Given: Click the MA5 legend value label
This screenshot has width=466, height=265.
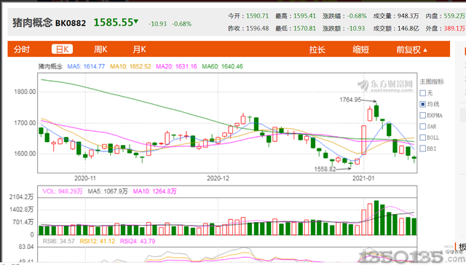Looking at the screenshot, I should point(86,66).
